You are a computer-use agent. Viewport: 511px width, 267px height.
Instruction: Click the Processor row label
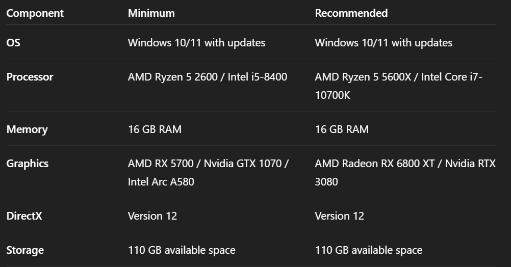point(30,77)
